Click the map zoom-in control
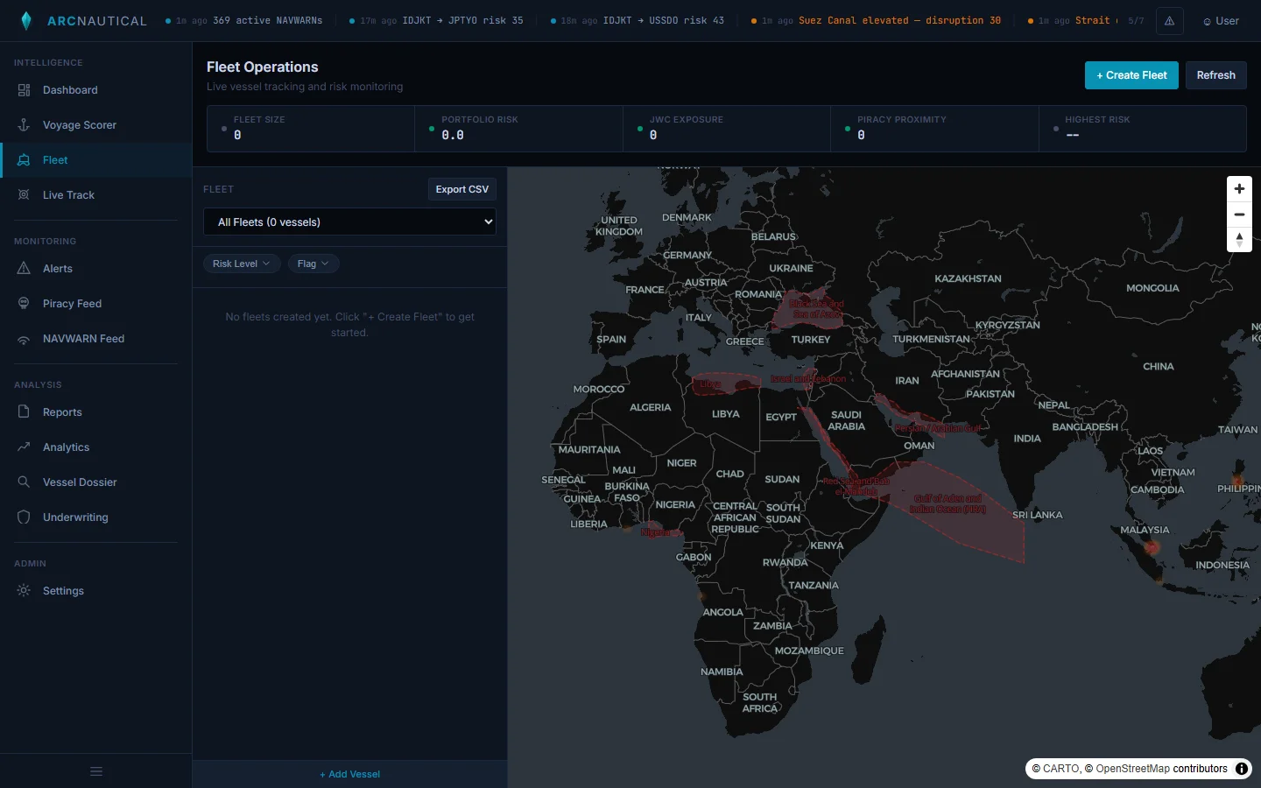The image size is (1261, 788). [1239, 188]
